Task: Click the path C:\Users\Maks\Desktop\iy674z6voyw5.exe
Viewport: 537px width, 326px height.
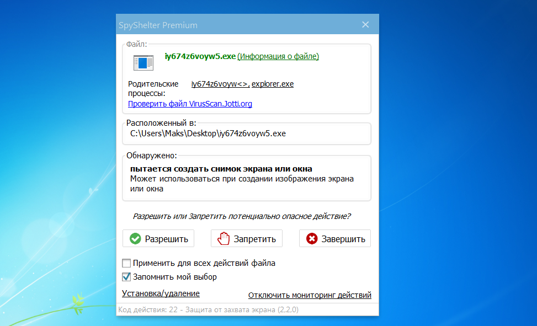Action: [x=208, y=133]
